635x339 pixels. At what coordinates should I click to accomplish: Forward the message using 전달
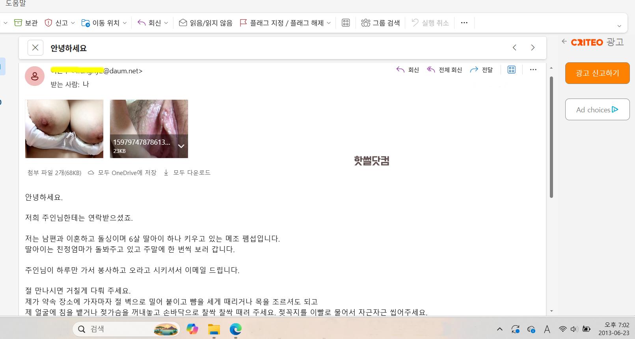click(x=482, y=70)
